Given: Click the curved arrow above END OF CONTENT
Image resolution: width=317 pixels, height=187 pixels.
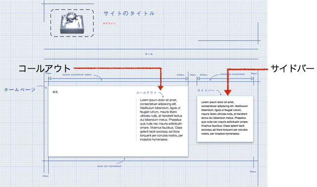Looking at the screenshot, I should point(121,161).
